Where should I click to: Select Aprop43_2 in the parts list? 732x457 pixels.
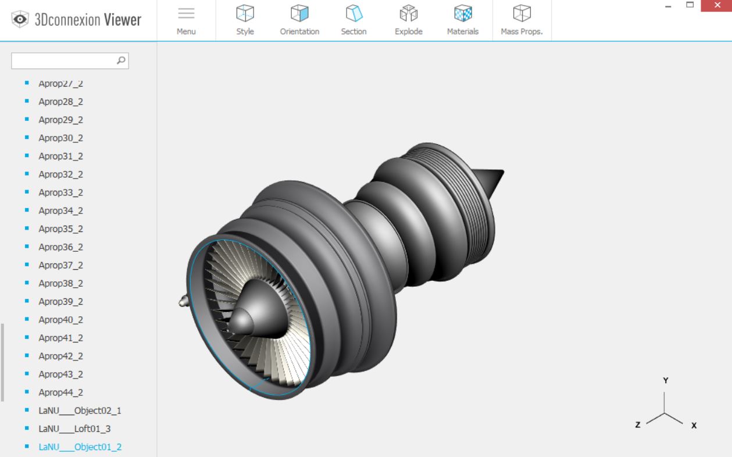pyautogui.click(x=60, y=374)
